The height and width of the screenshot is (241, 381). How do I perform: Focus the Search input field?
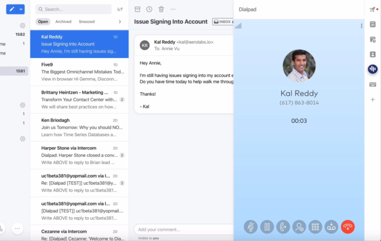73,9
